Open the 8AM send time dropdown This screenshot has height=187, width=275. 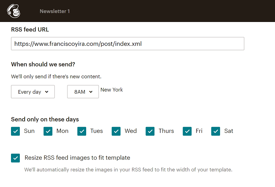(83, 92)
